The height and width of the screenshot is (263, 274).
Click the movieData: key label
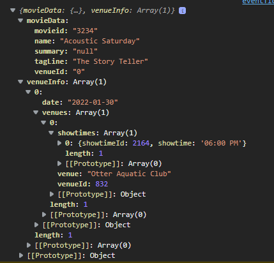pyautogui.click(x=47, y=20)
